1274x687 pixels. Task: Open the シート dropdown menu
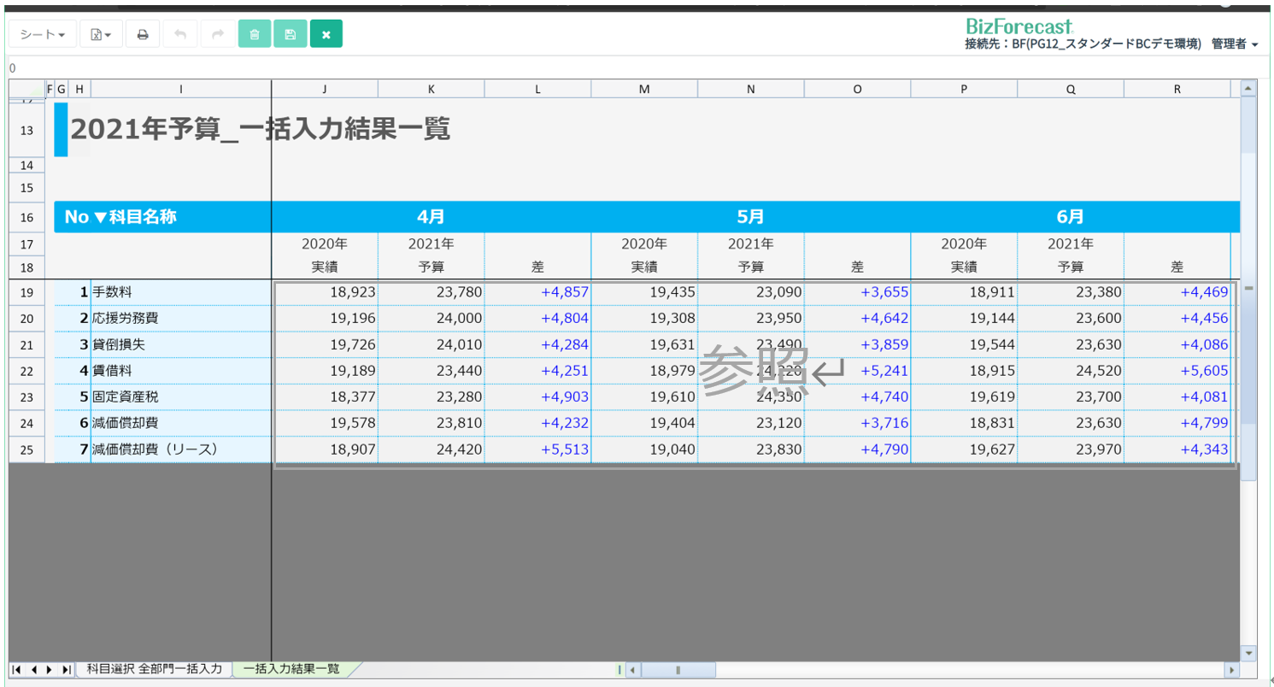point(43,34)
